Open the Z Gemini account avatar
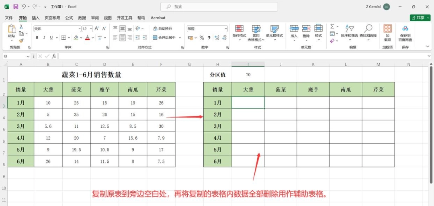The image size is (434, 206). [x=387, y=7]
